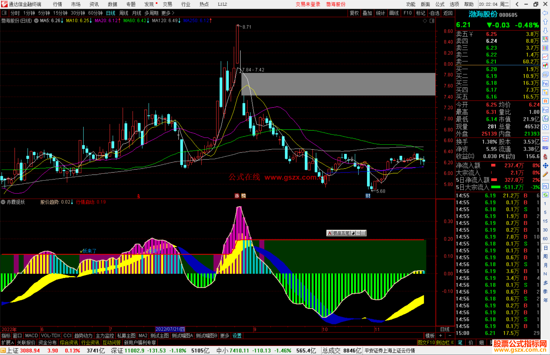
Task: Click the tree structure icon in sidebar
Action: (545, 92)
